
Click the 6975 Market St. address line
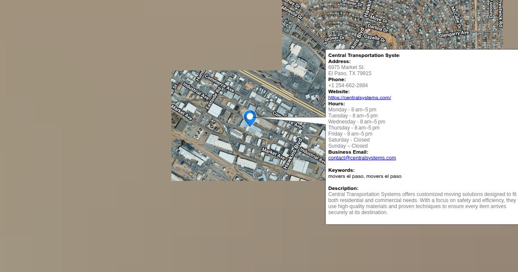(346, 67)
